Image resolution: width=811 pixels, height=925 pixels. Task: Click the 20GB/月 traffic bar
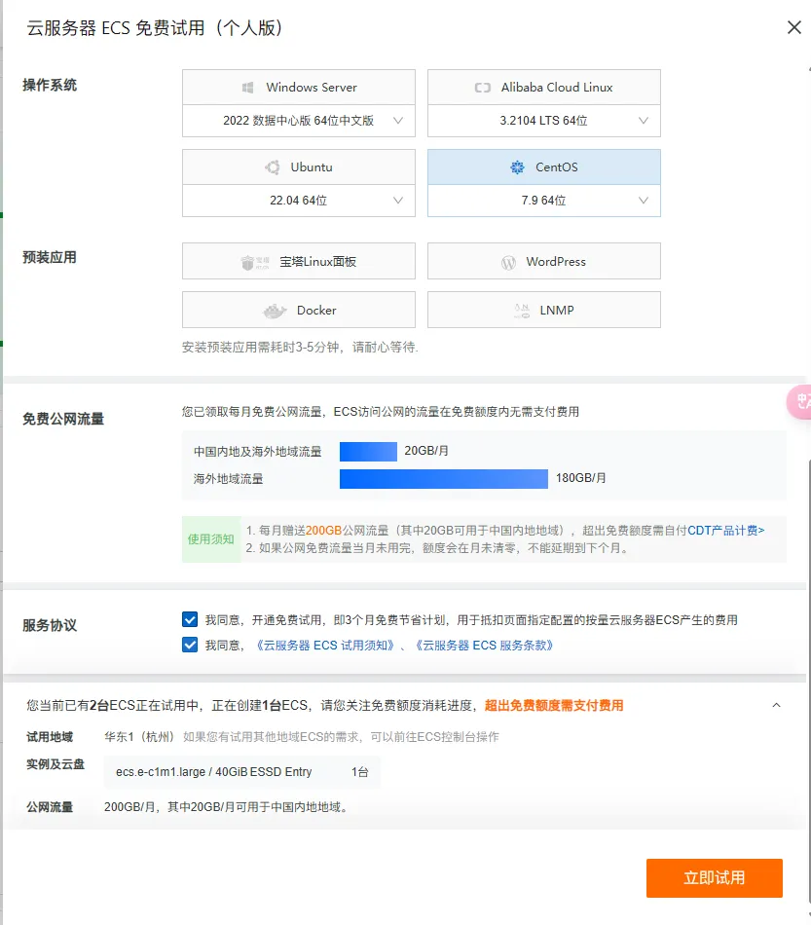(x=368, y=451)
